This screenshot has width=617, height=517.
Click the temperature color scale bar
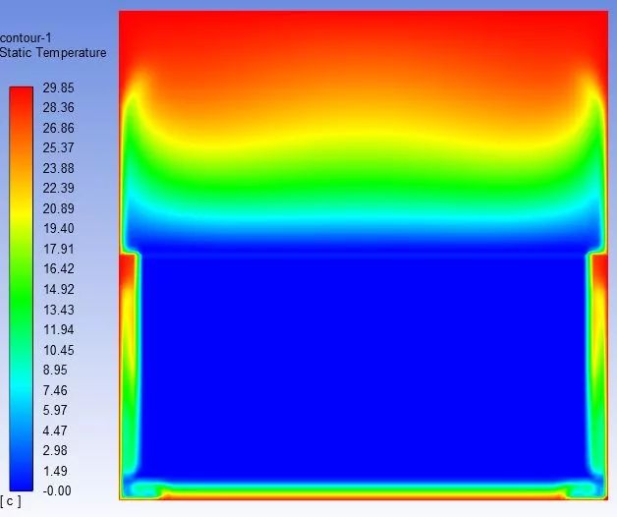[22, 289]
